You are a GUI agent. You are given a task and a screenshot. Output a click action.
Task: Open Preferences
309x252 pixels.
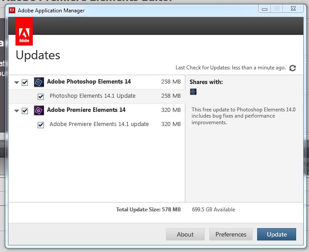pyautogui.click(x=231, y=234)
